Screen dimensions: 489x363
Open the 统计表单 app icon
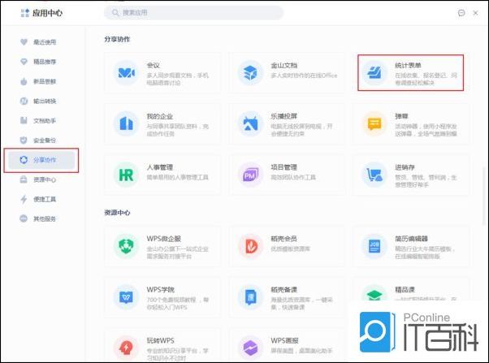pyautogui.click(x=374, y=73)
